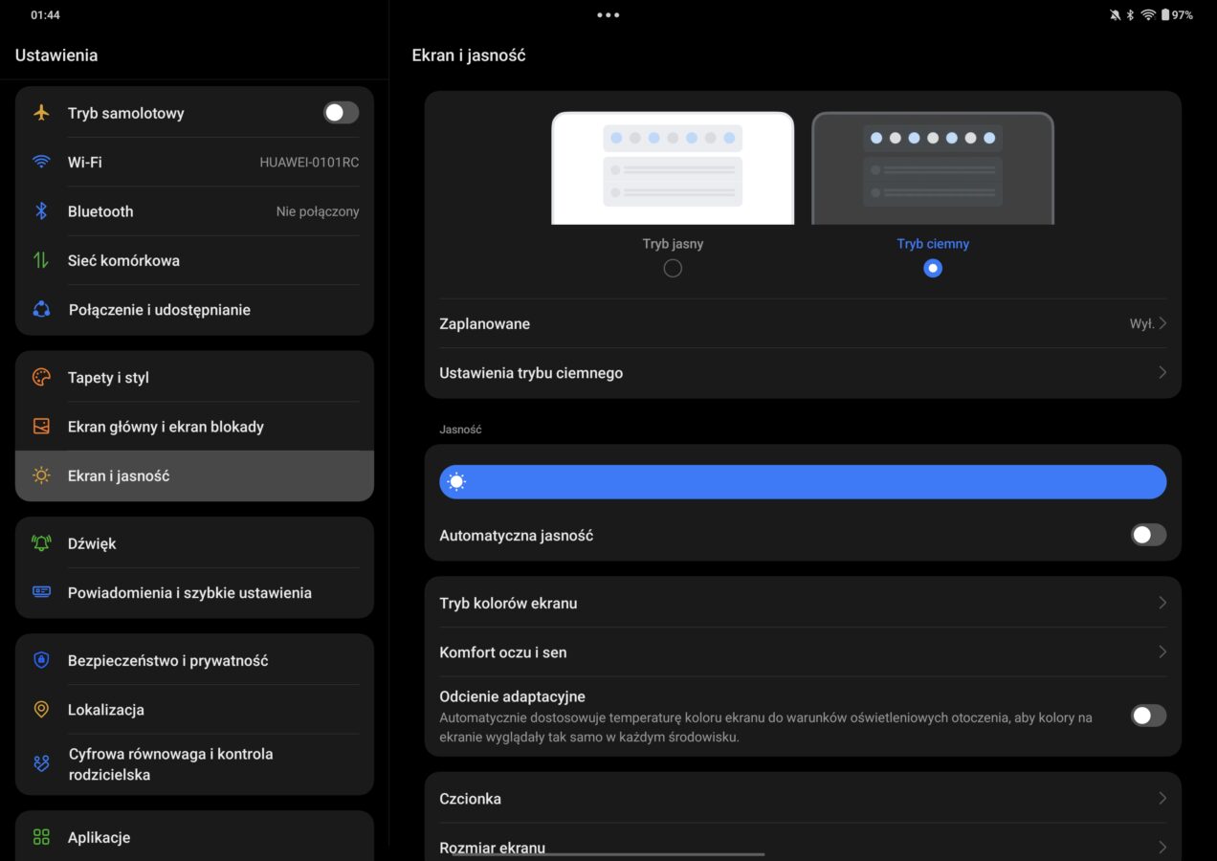
Task: Open Komfort oczu i sen chevron
Action: click(x=1162, y=651)
